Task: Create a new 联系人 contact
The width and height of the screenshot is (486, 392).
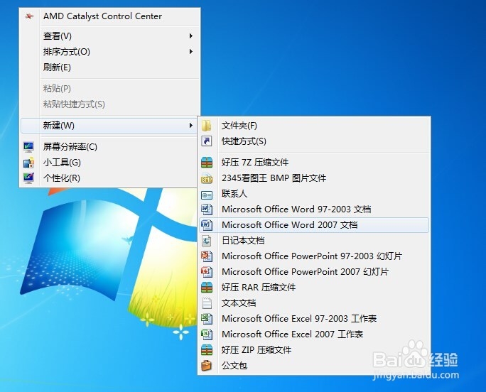Action: 314,194
